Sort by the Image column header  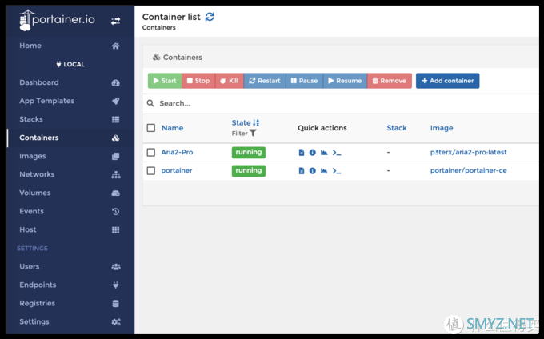(x=442, y=128)
